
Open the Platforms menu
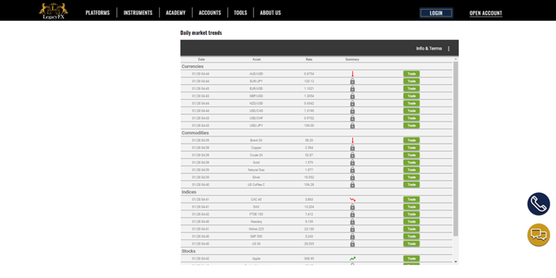click(x=98, y=13)
